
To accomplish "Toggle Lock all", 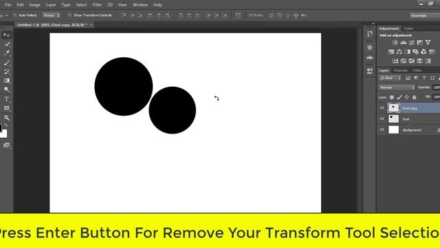I will coord(414,97).
